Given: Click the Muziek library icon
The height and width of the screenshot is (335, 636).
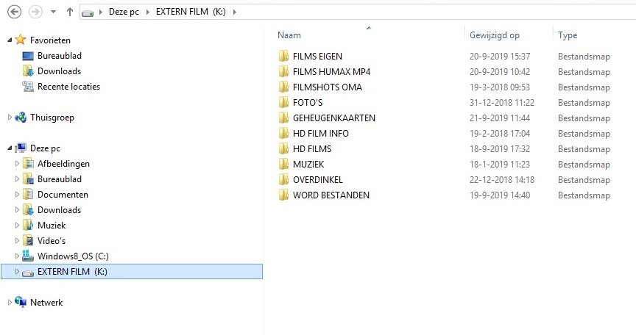Looking at the screenshot, I should pyautogui.click(x=28, y=225).
